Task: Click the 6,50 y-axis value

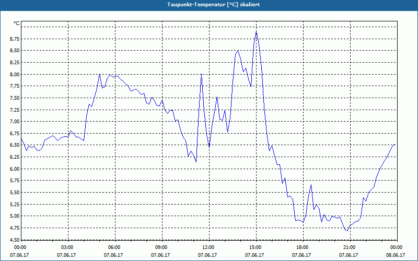Action: point(14,145)
